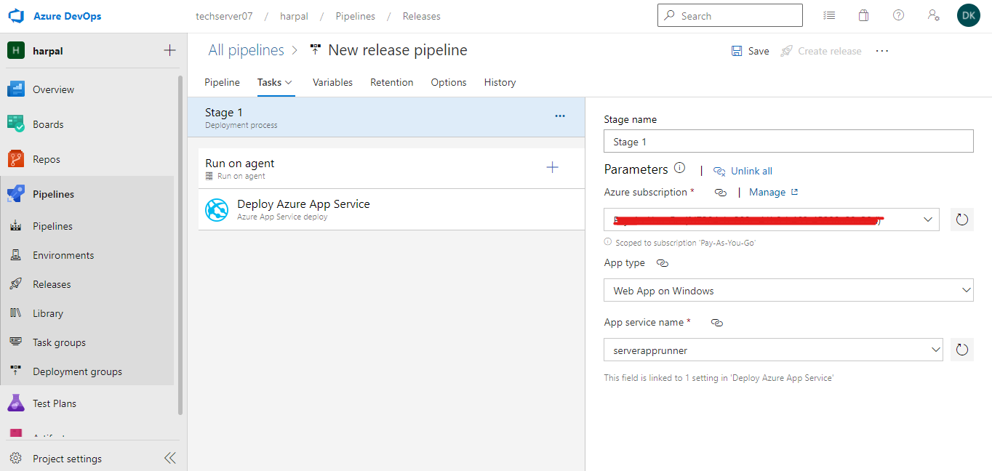Click the plus icon next to harpal
The image size is (992, 471).
[169, 51]
